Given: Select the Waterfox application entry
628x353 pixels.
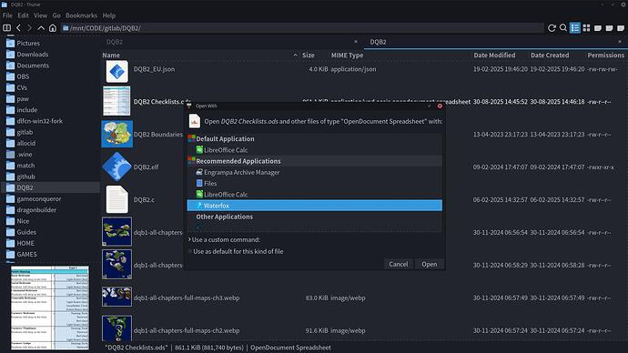Looking at the screenshot, I should 314,206.
